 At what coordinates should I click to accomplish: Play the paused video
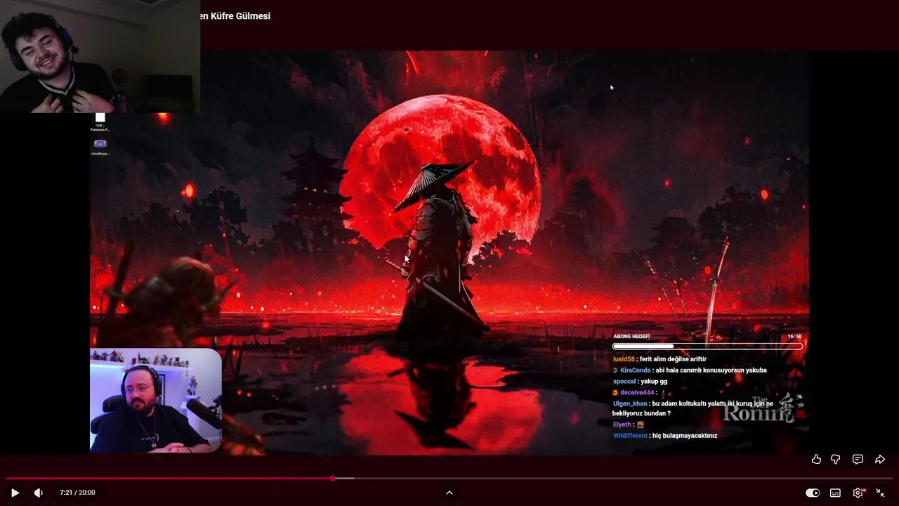tap(15, 493)
